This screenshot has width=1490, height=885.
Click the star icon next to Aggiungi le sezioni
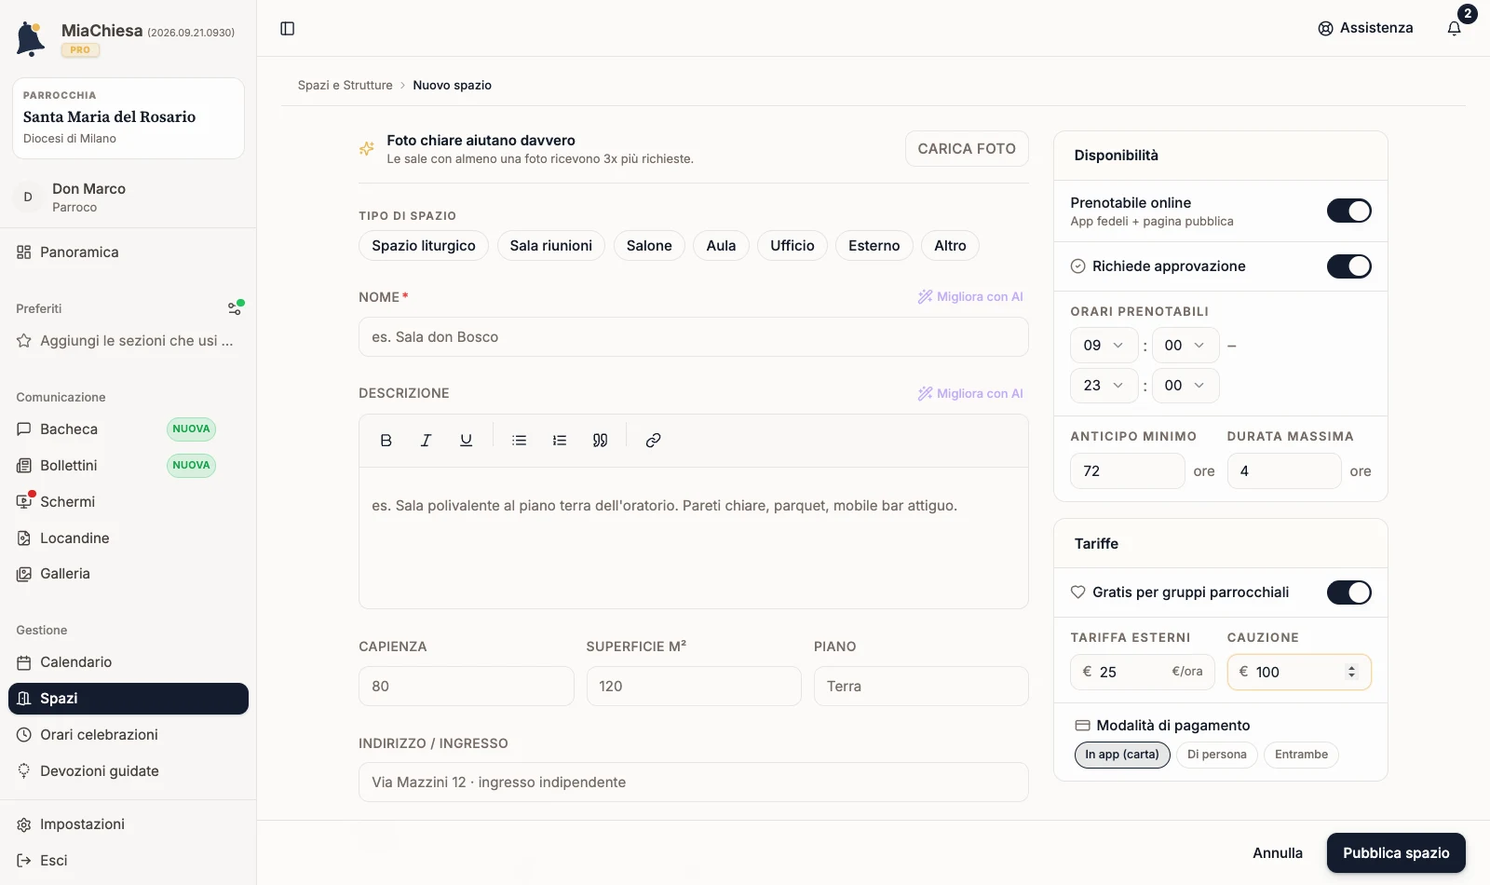pos(24,341)
